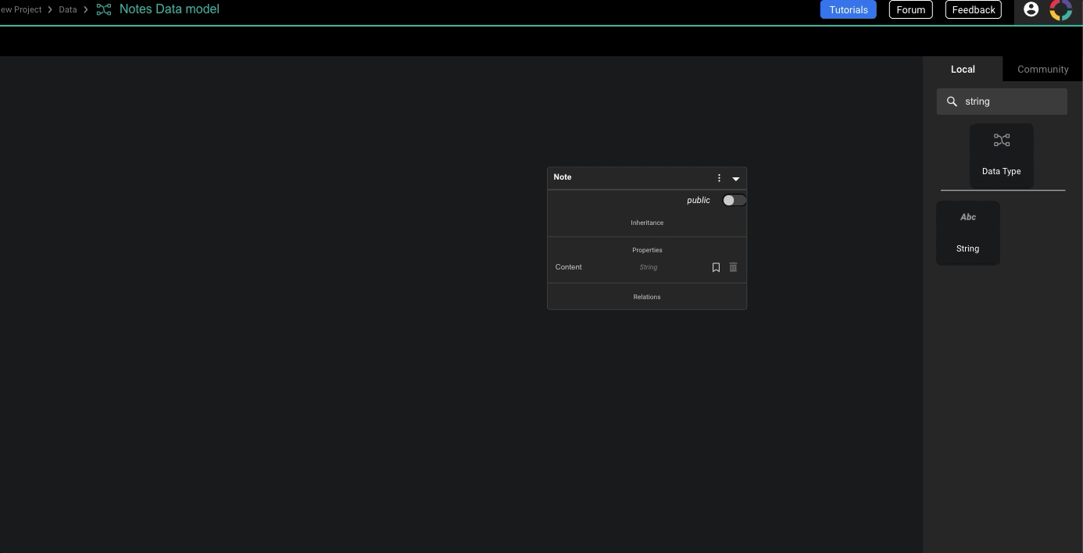Pick the String type tile
The image size is (1083, 553).
coord(967,233)
